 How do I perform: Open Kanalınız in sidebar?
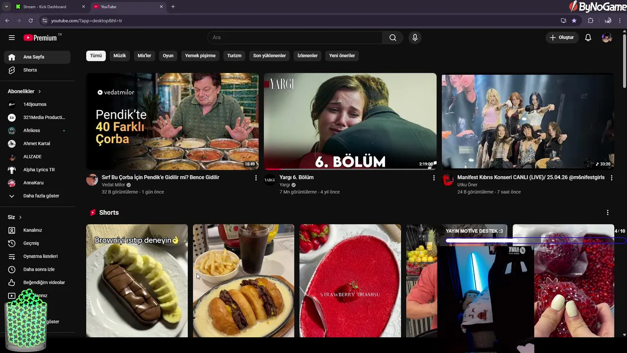[x=37, y=230]
